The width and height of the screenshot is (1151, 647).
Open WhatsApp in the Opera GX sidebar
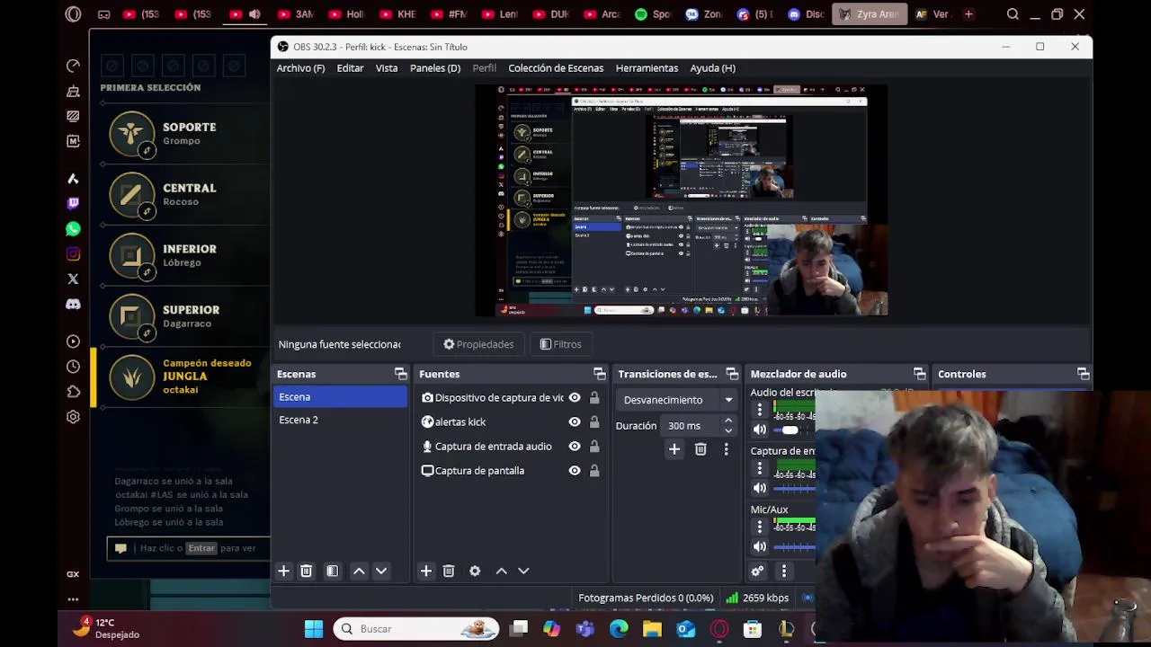click(x=73, y=228)
